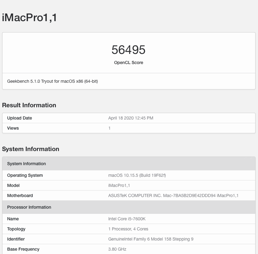The image size is (258, 254).
Task: Click the Processor Information table header
Action: coord(129,207)
